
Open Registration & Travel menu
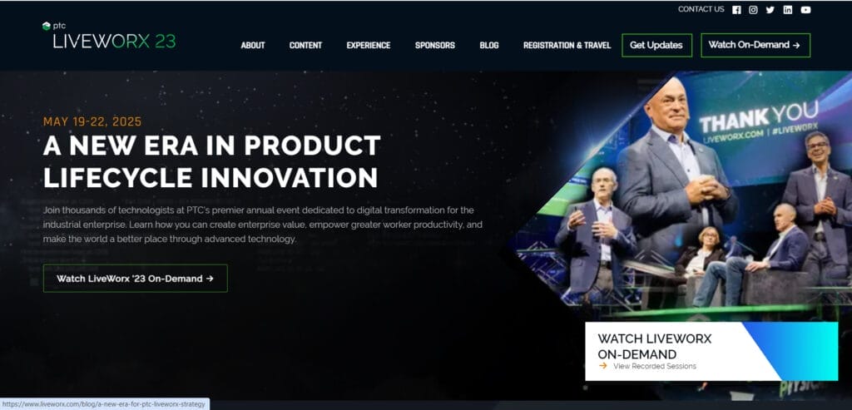pos(567,46)
